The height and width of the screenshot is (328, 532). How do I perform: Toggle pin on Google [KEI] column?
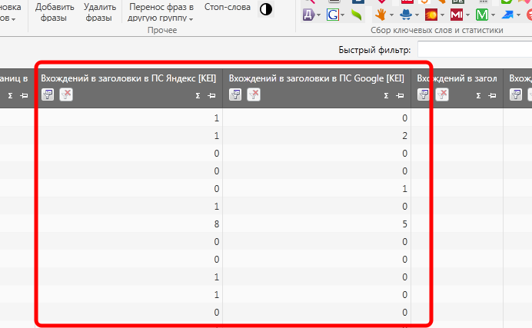pos(399,95)
